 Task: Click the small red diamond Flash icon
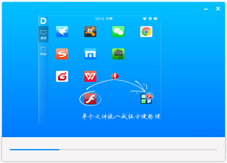115,76
